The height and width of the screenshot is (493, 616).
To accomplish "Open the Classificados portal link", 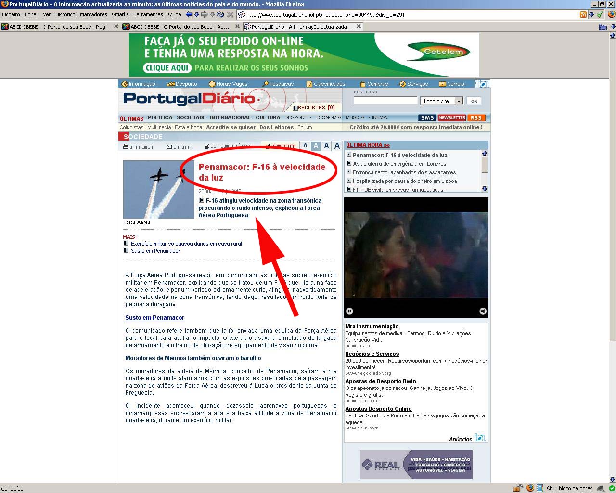I will tap(326, 84).
